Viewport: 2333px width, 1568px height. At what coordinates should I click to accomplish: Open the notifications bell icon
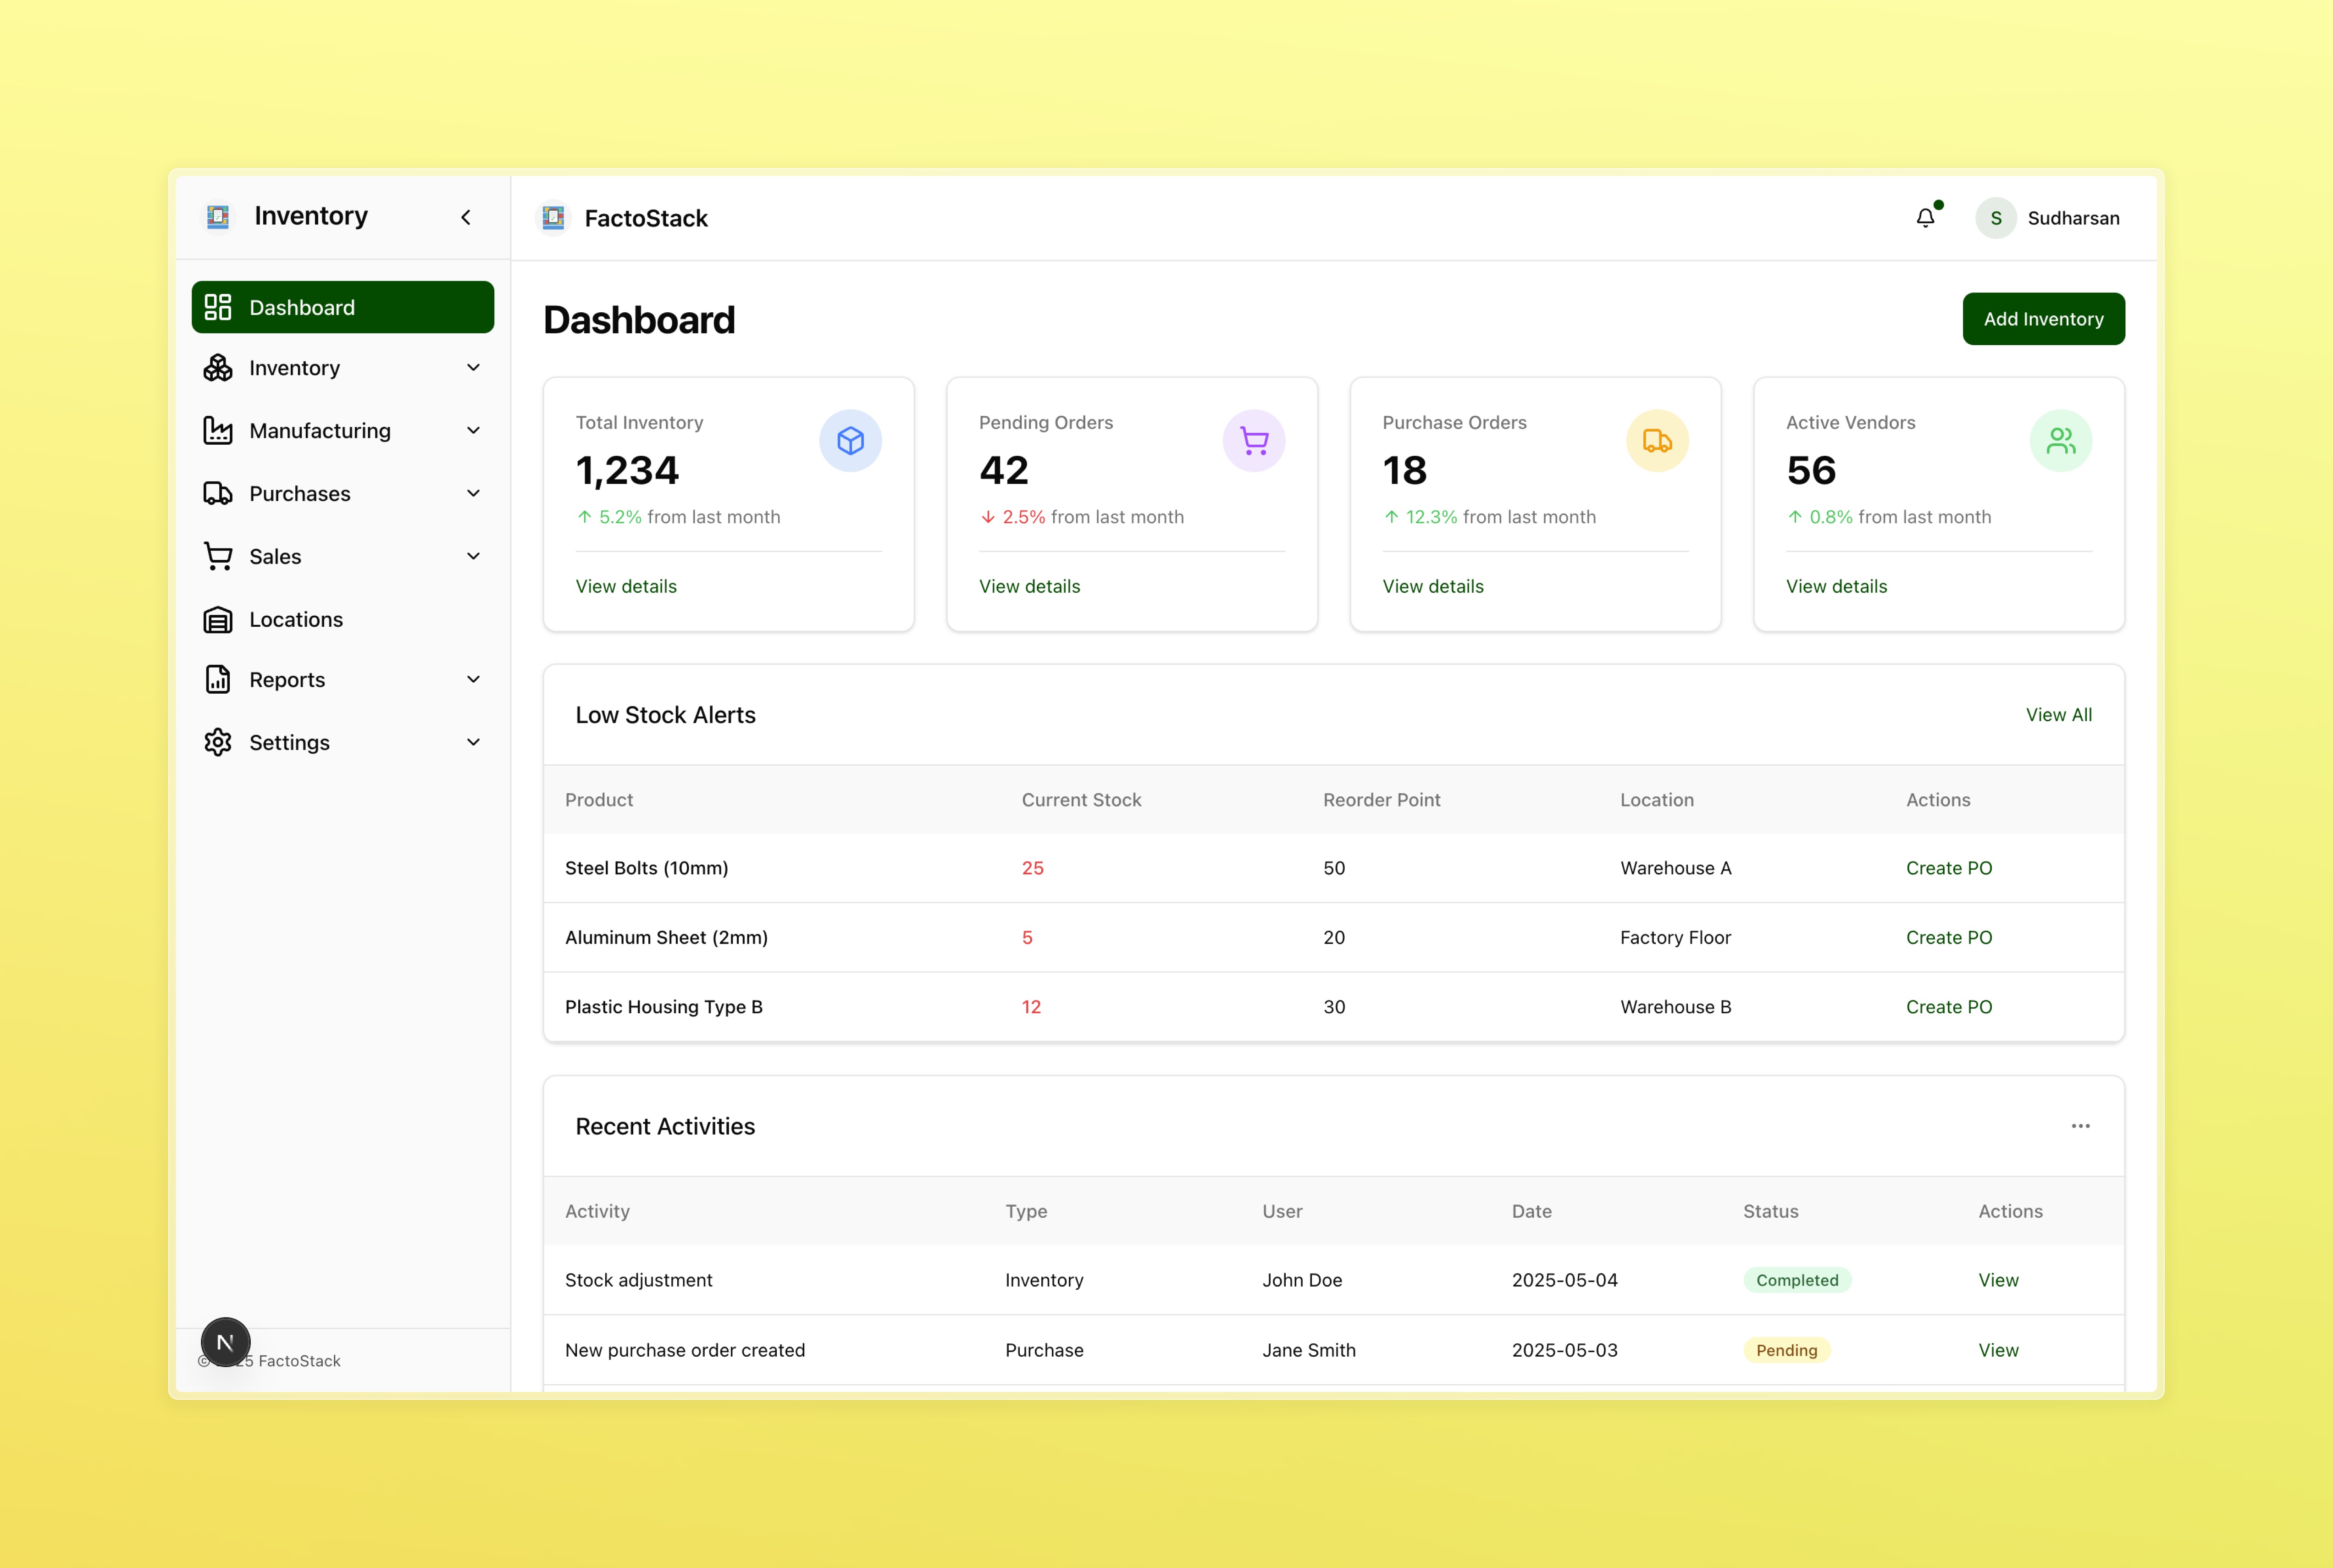click(1925, 217)
